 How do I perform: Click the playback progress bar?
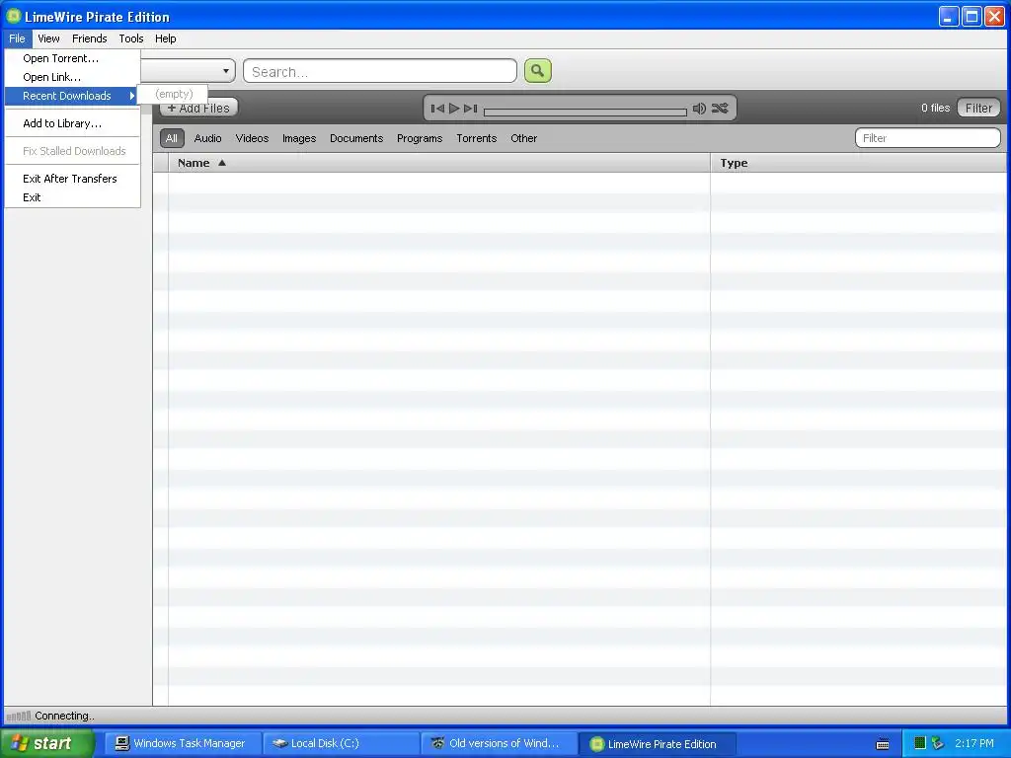pyautogui.click(x=584, y=113)
